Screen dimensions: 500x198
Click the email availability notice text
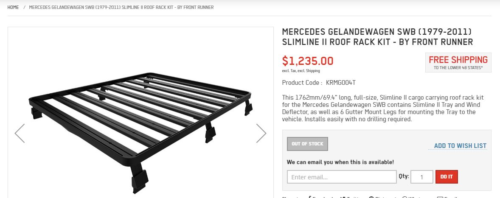340,162
